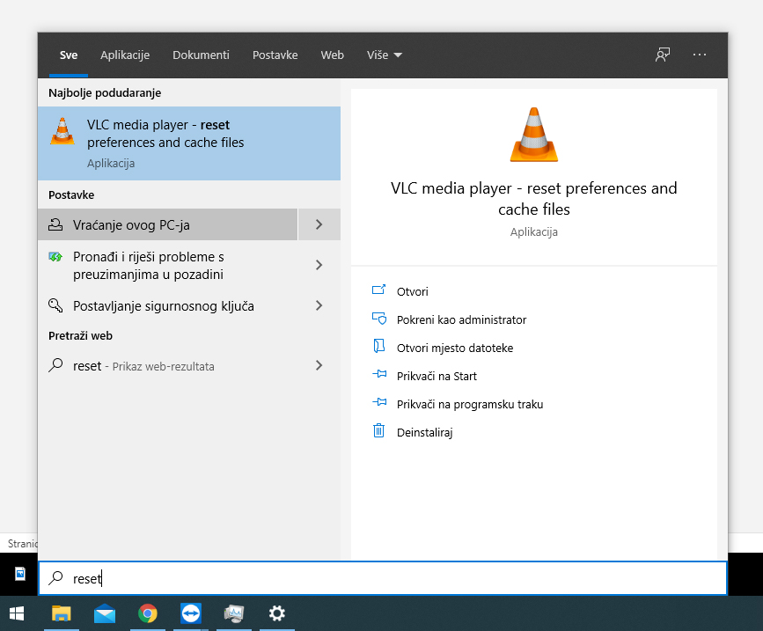
Task: Select Prikvači na Start
Action: tap(437, 376)
